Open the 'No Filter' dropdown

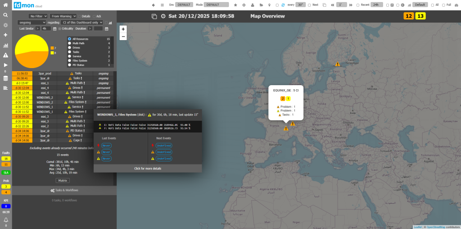tap(38, 16)
